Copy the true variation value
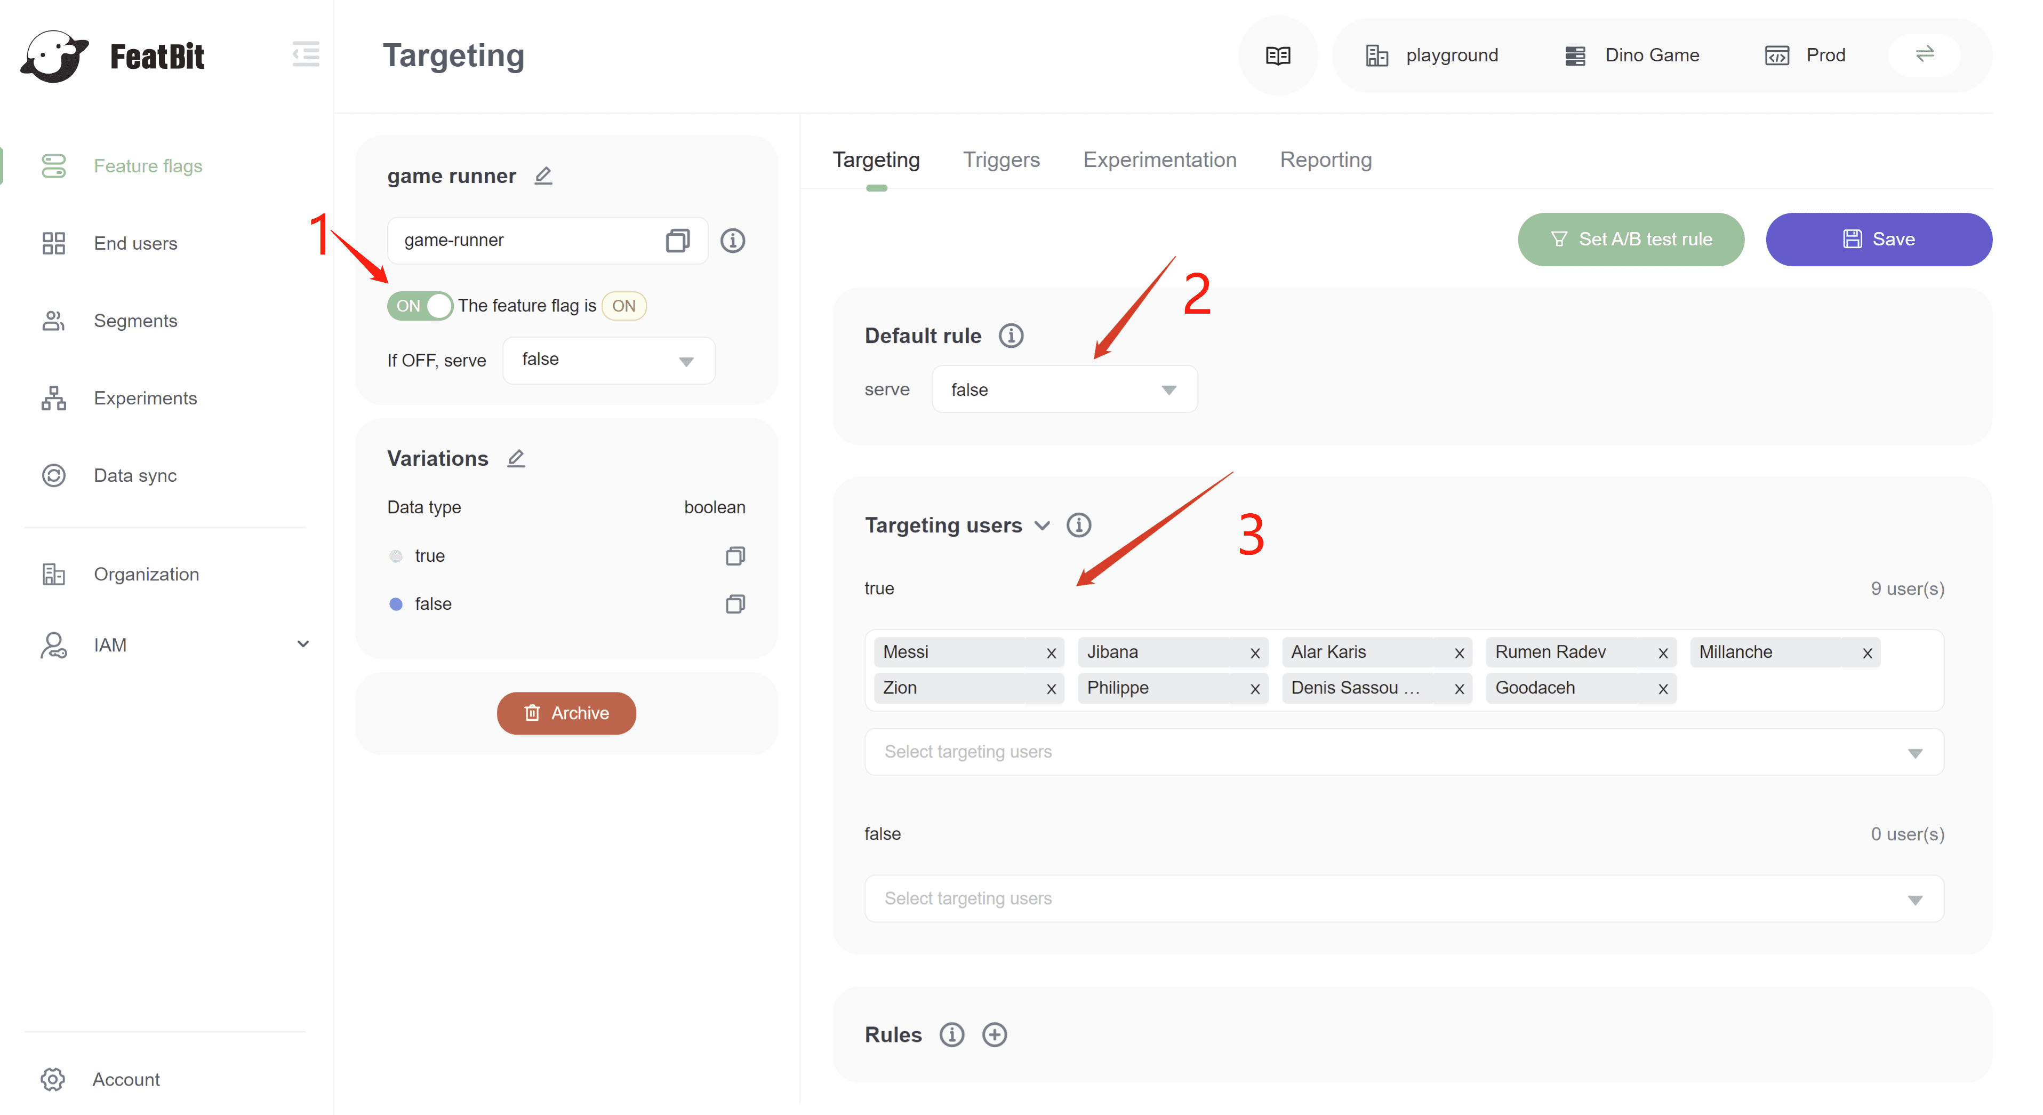 (x=734, y=555)
